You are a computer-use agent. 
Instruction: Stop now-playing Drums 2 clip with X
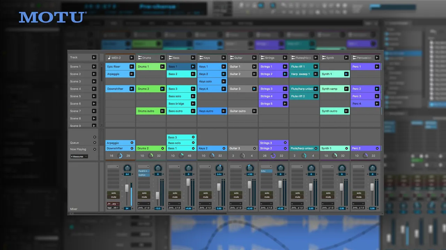coord(163,148)
